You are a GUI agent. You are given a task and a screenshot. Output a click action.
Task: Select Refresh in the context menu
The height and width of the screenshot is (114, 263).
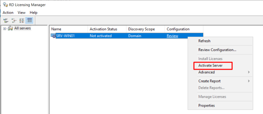click(x=204, y=41)
